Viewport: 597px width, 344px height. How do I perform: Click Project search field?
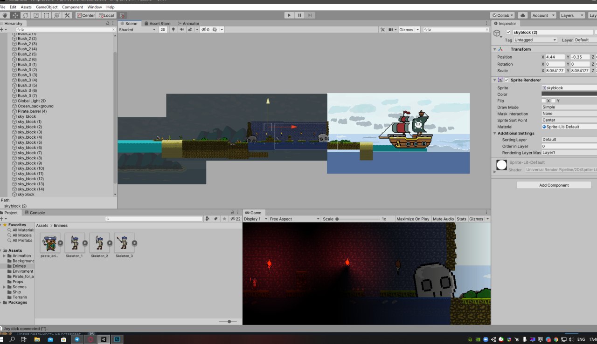tap(155, 219)
